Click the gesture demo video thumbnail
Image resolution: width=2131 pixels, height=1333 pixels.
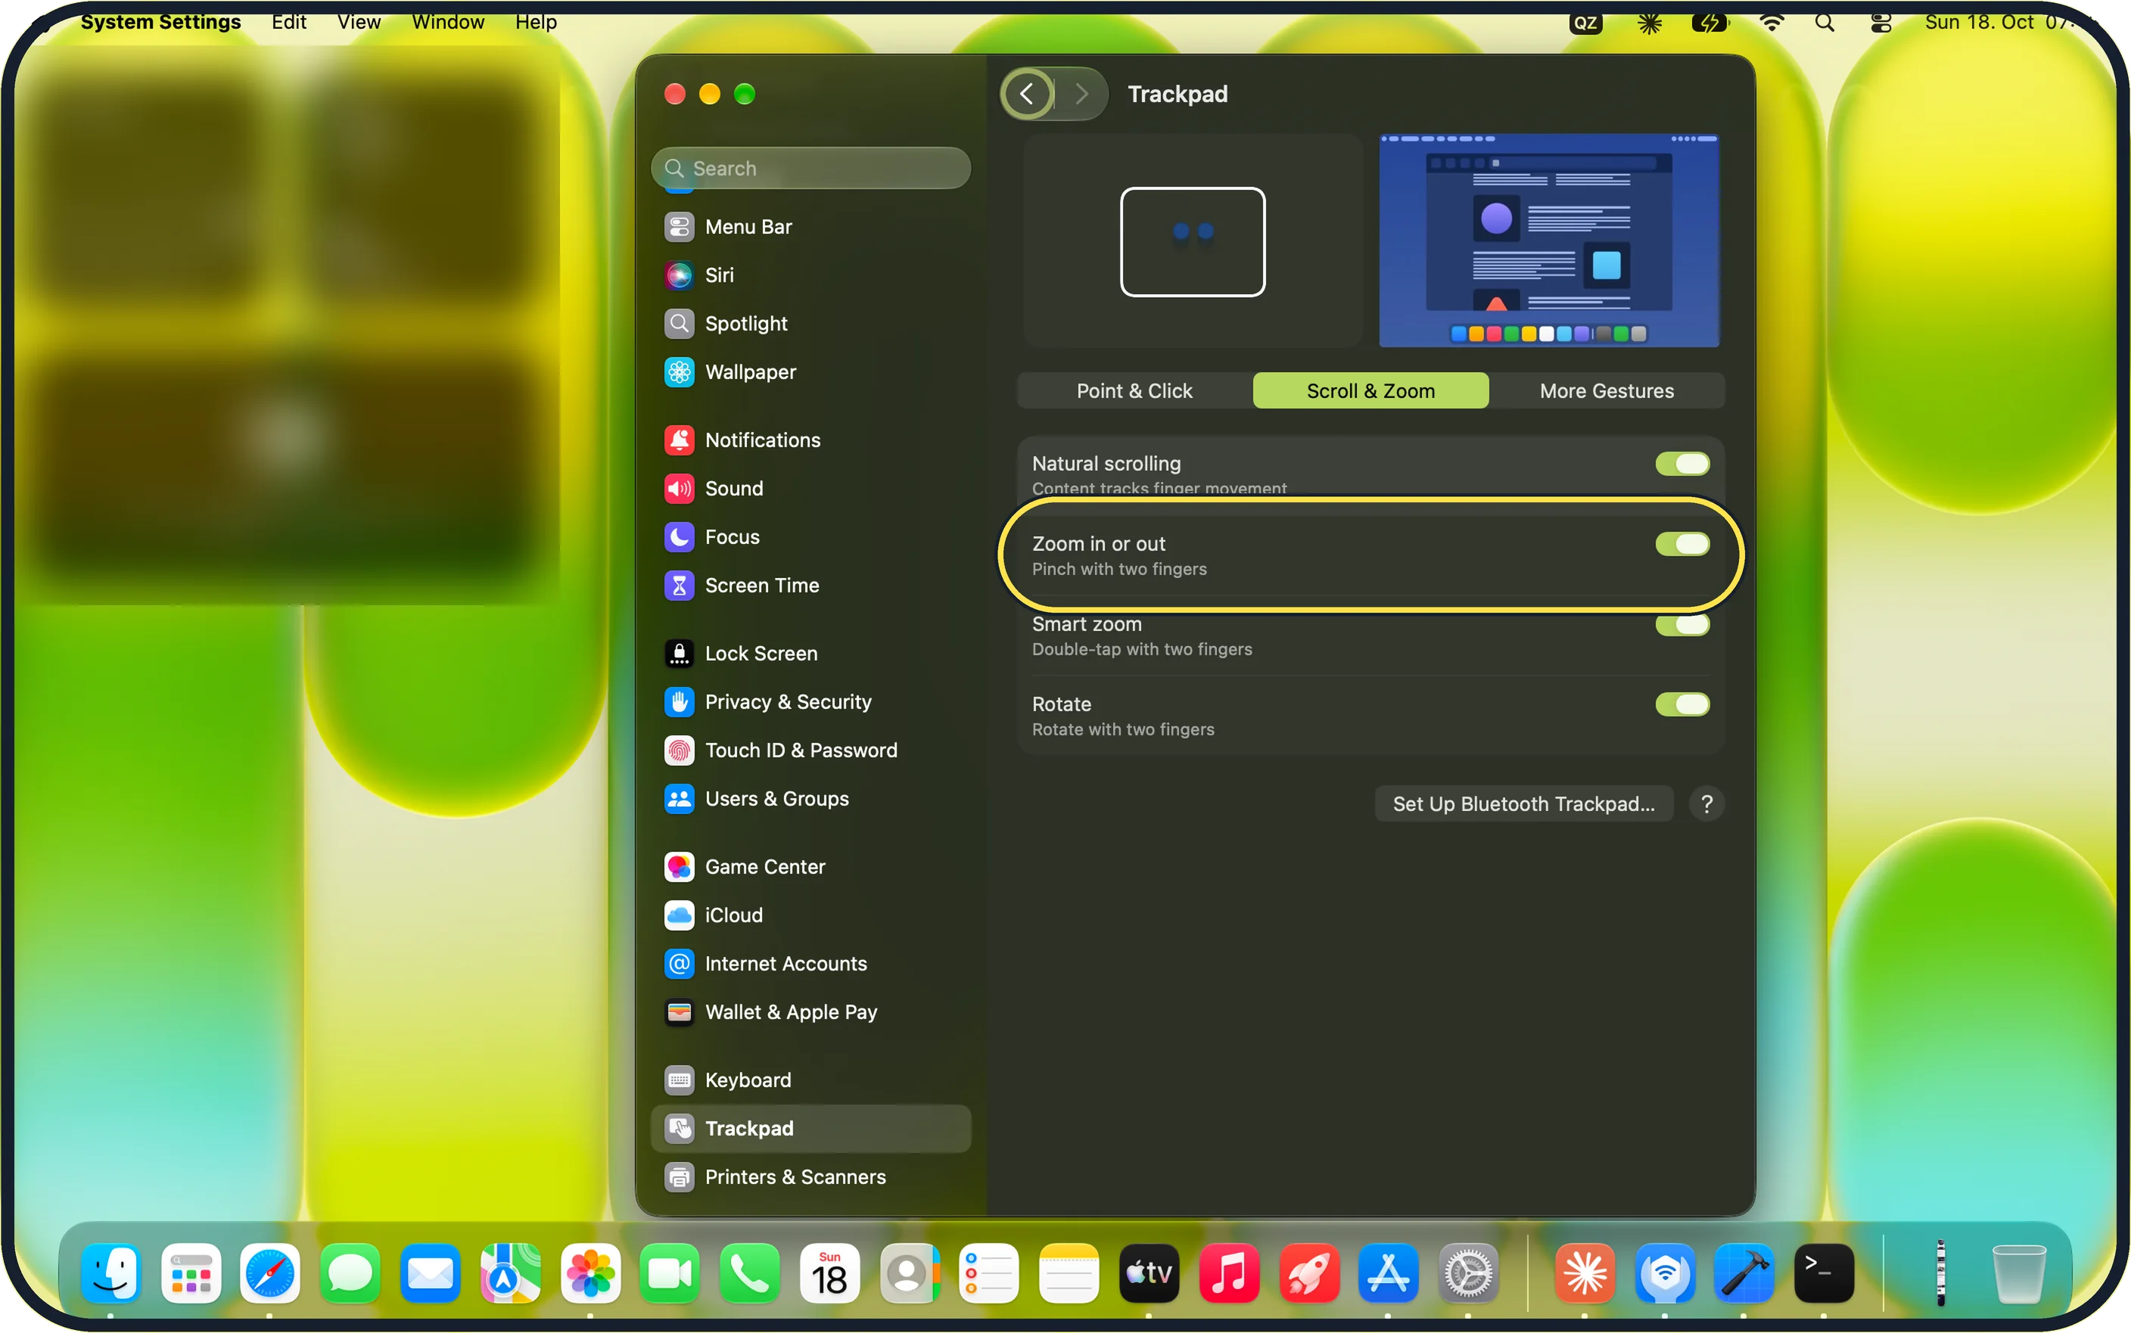(1548, 241)
